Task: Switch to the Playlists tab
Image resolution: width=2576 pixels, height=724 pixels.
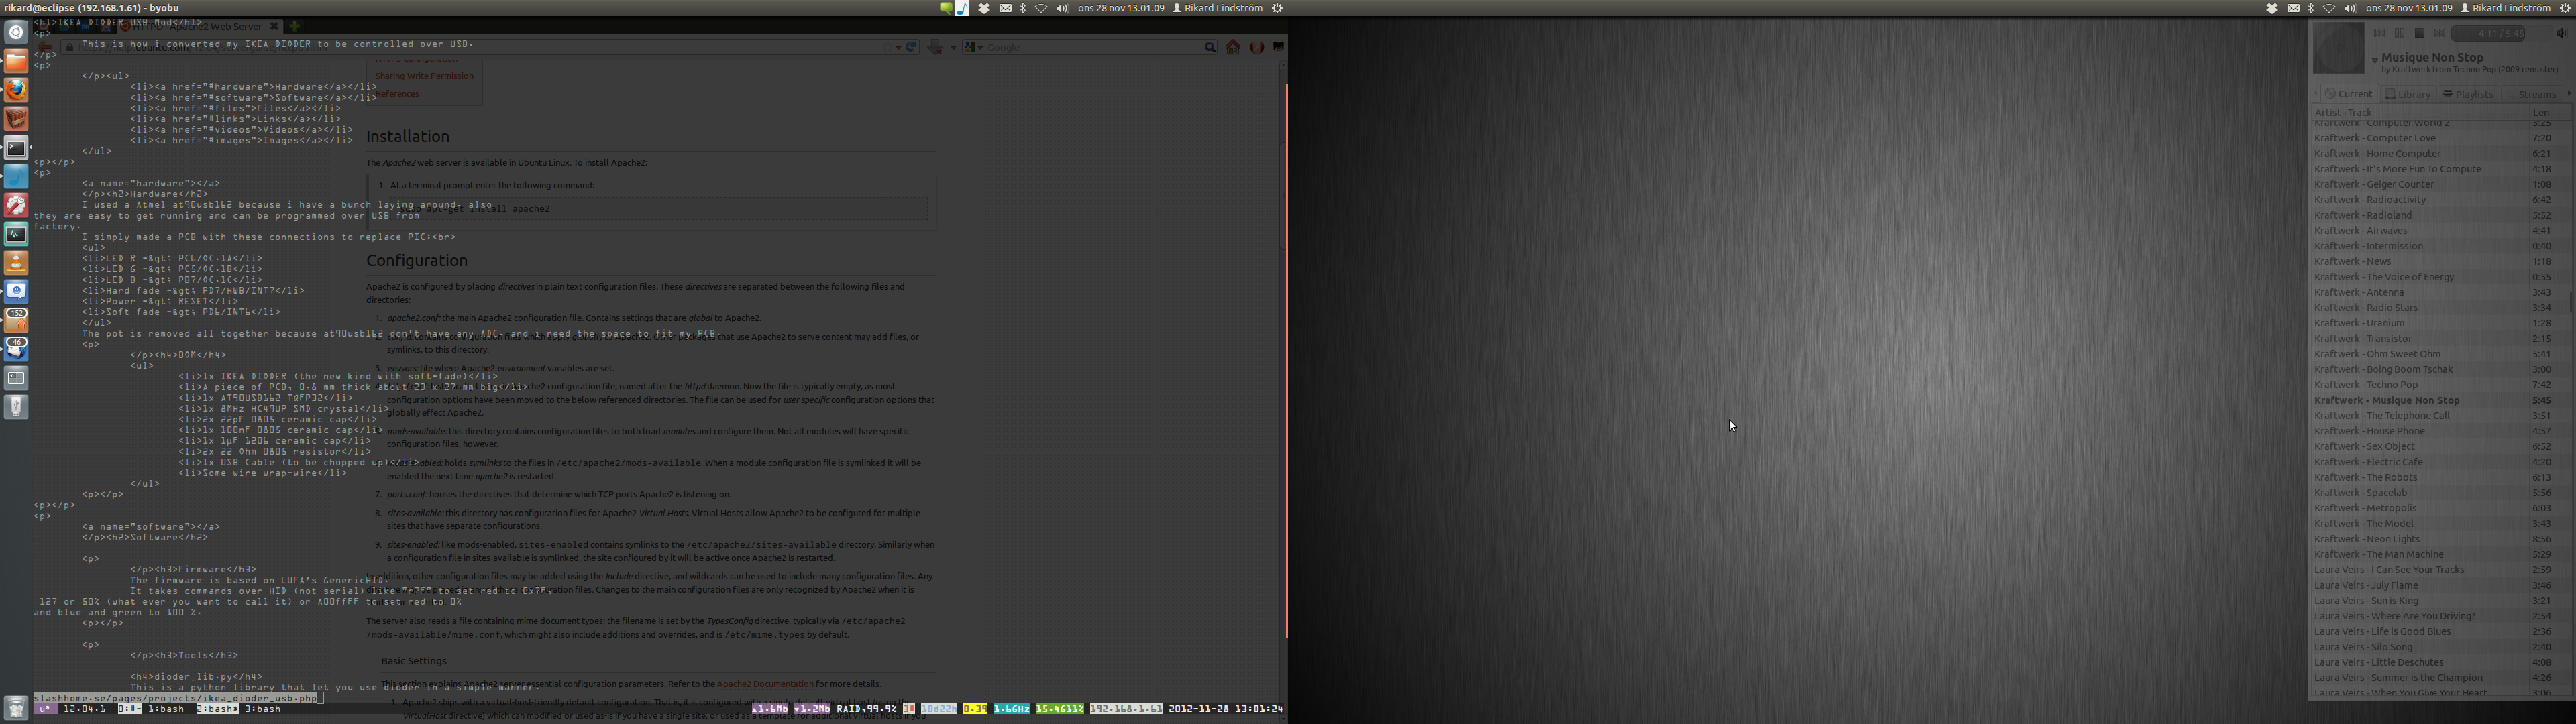Action: pyautogui.click(x=2469, y=94)
